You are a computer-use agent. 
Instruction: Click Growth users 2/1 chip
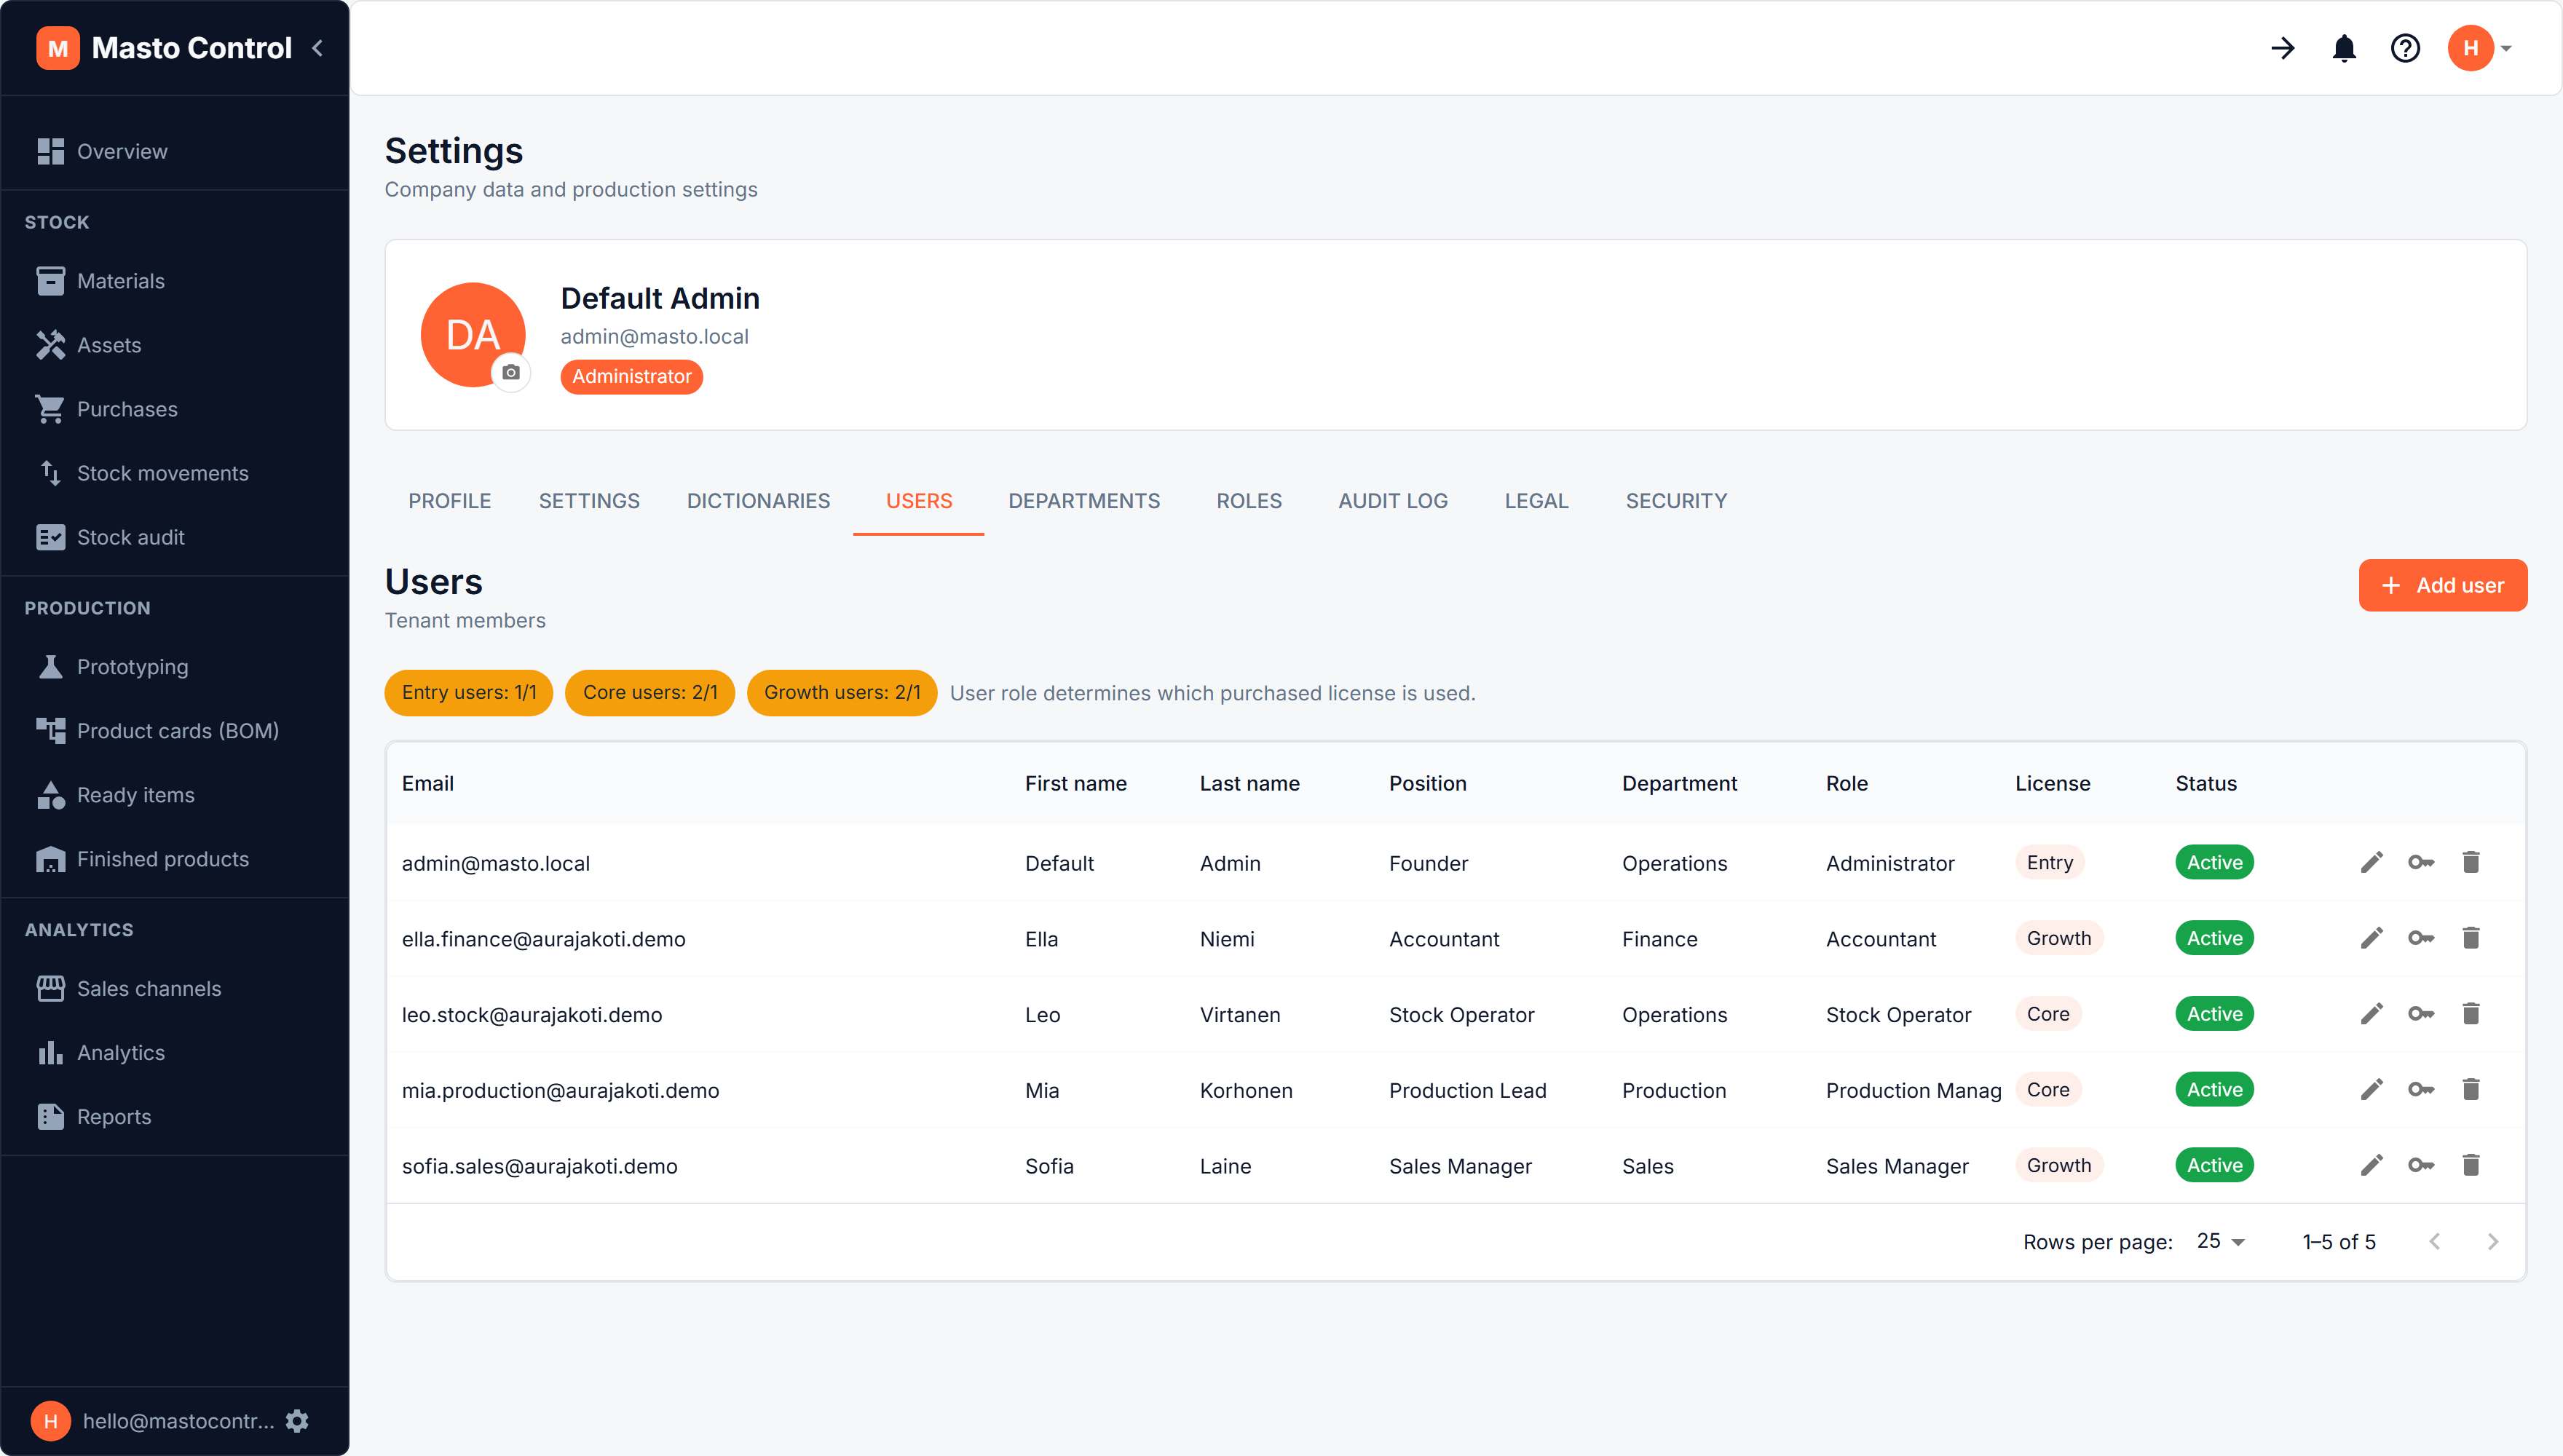(842, 692)
